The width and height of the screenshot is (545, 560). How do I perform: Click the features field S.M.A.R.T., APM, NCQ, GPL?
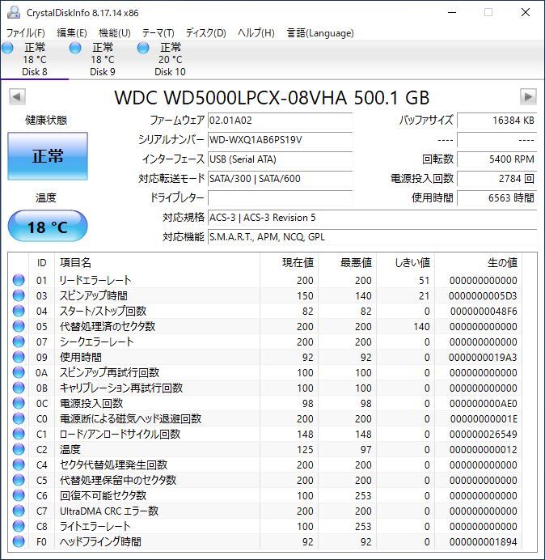tap(372, 237)
